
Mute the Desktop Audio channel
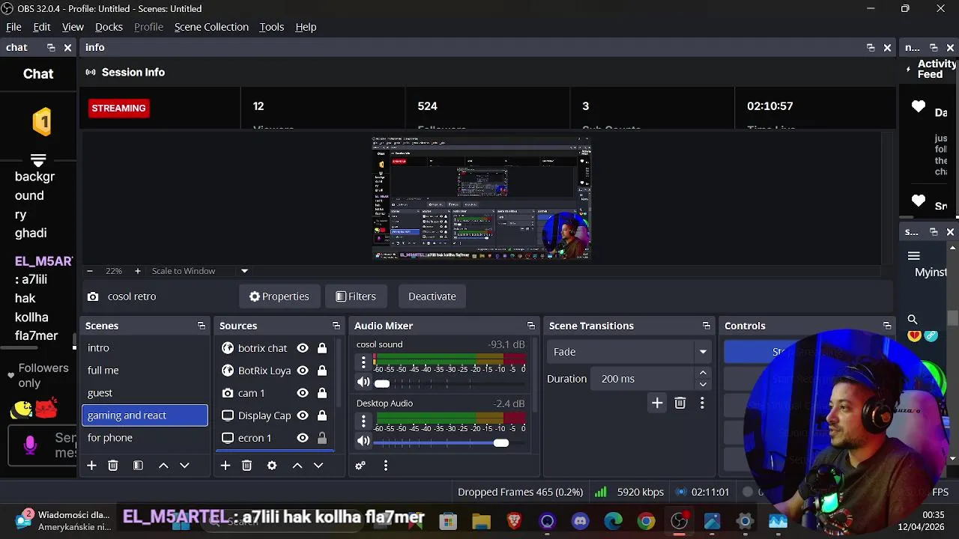[x=363, y=442]
